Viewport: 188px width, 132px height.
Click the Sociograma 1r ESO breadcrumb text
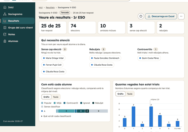coord(67,8)
